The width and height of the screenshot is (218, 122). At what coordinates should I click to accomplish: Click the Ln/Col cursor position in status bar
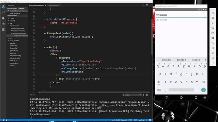(116, 120)
